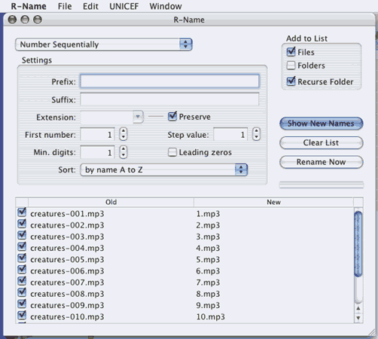This screenshot has width=378, height=339.
Task: Enable the Folders checkbox
Action: (291, 66)
